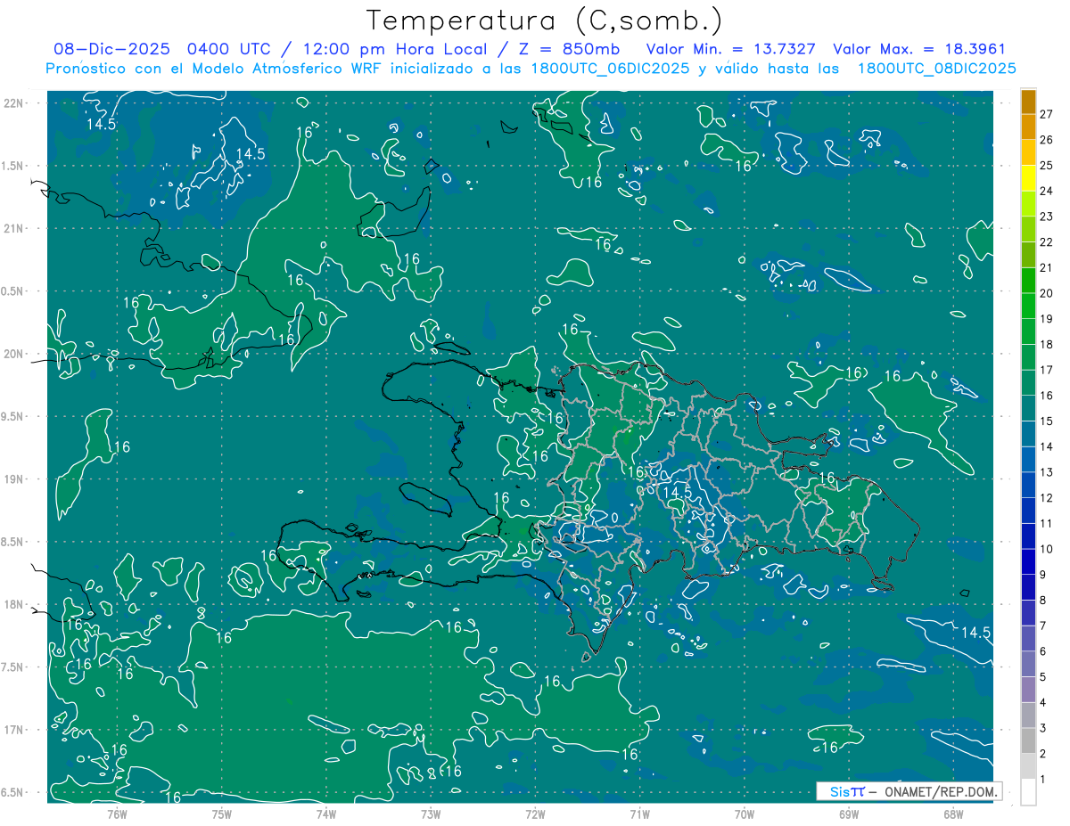Click the color legend value 18
The width and height of the screenshot is (1070, 826).
coord(1047,344)
